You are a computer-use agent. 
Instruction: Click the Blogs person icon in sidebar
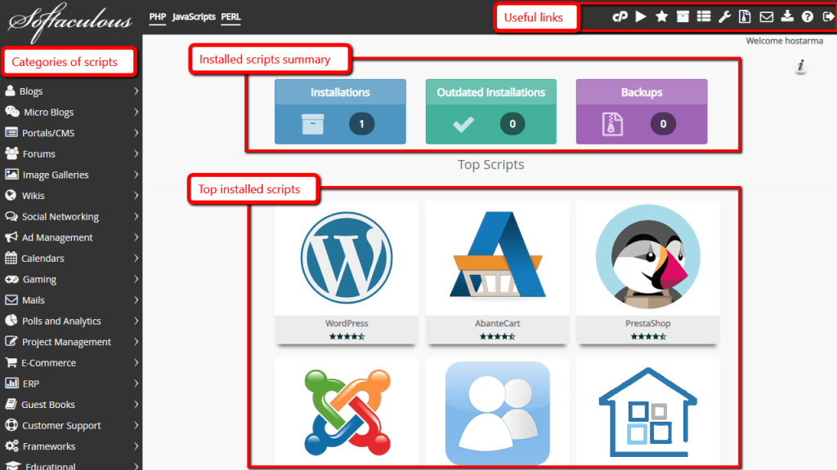tap(10, 91)
